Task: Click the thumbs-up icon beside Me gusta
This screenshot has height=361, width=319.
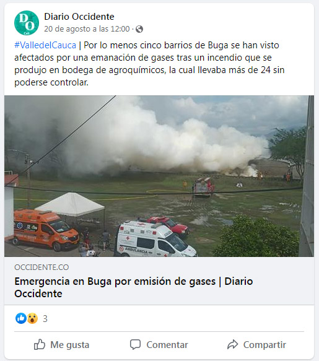Action: 40,345
